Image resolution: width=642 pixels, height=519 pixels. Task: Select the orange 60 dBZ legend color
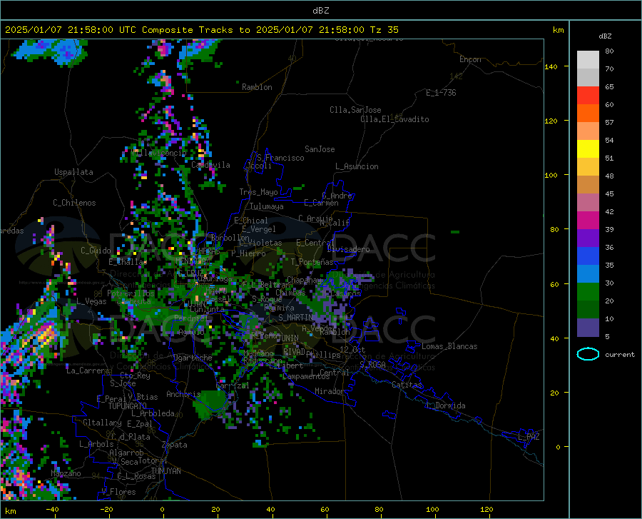[588, 113]
